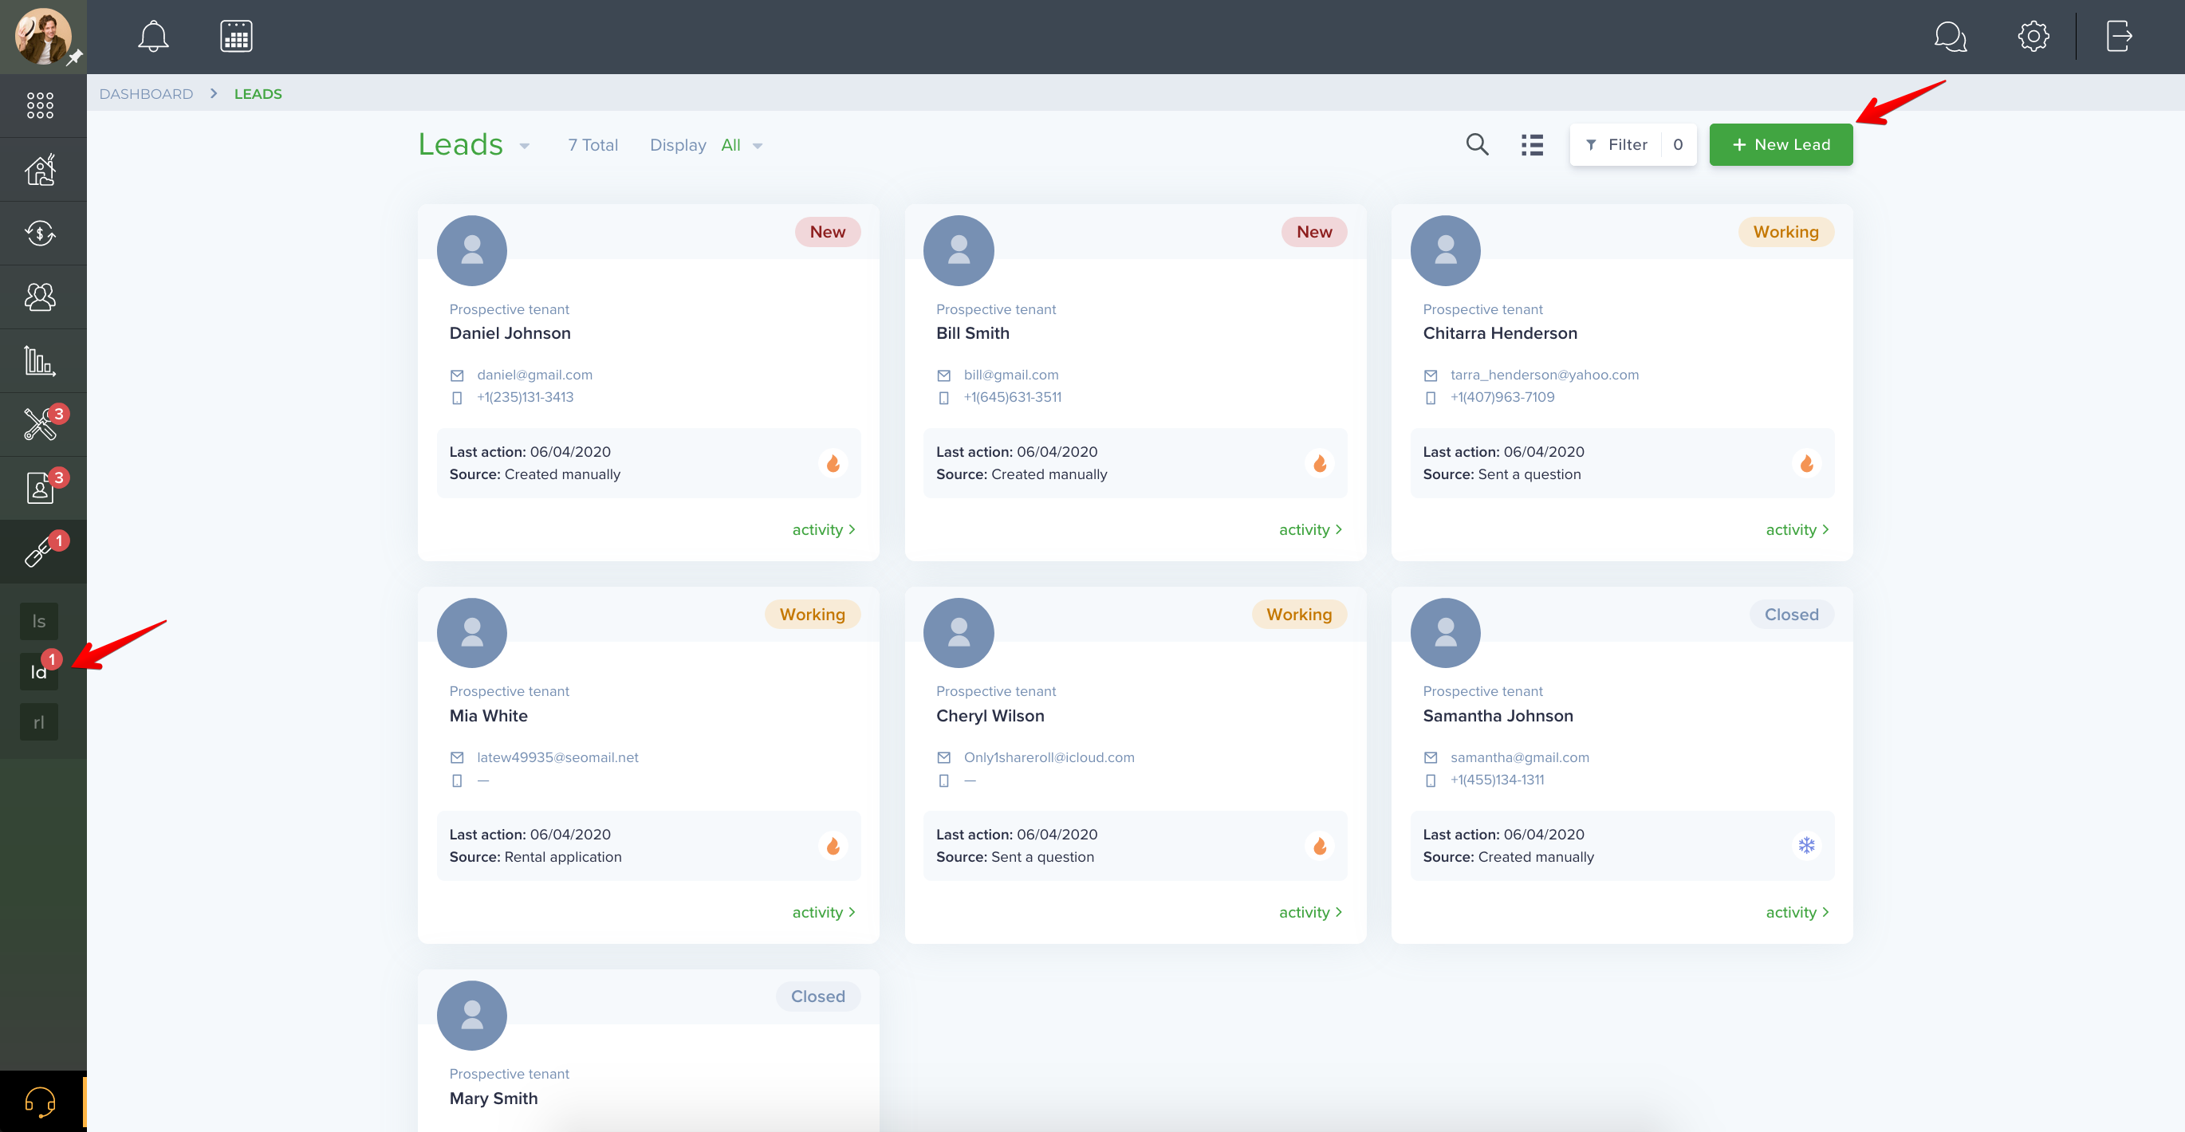The image size is (2185, 1132).
Task: Click the flame icon on Chitarra Henderson
Action: (1807, 464)
